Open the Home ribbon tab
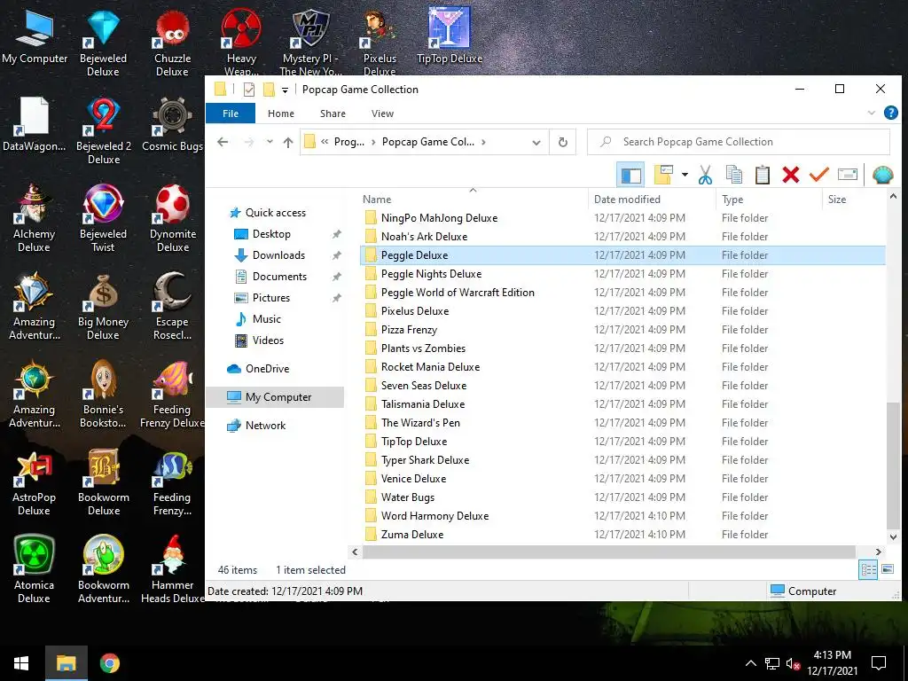Image resolution: width=908 pixels, height=681 pixels. coord(281,113)
